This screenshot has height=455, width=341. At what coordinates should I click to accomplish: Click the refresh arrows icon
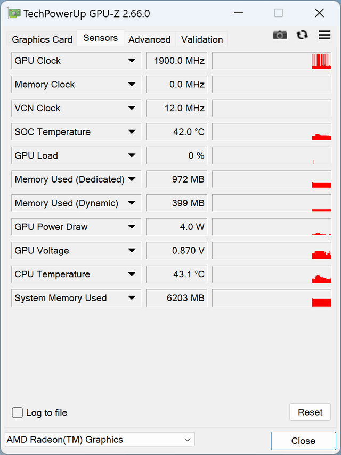pyautogui.click(x=302, y=35)
